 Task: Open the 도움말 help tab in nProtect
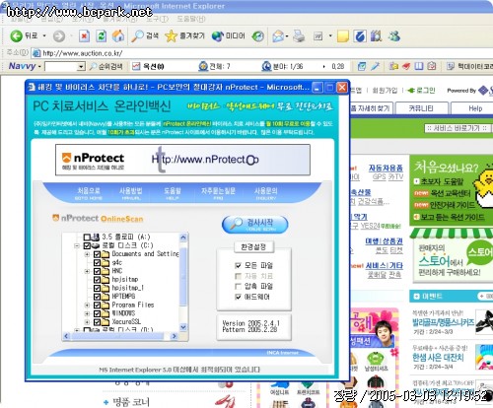tap(173, 193)
